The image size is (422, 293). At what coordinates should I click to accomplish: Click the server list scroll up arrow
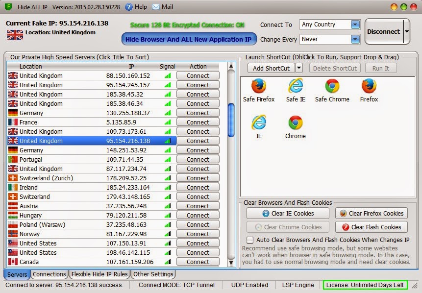tap(231, 66)
